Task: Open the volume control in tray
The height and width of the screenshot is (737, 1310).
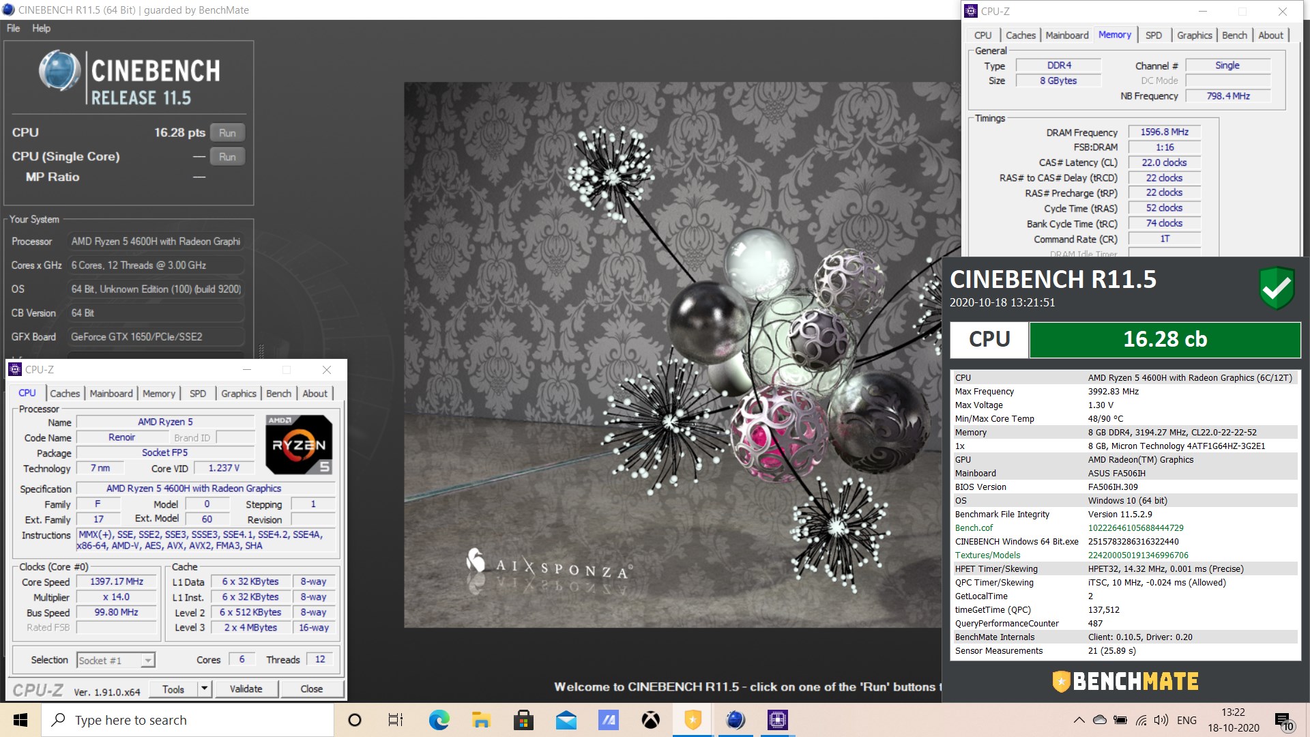Action: pos(1161,720)
